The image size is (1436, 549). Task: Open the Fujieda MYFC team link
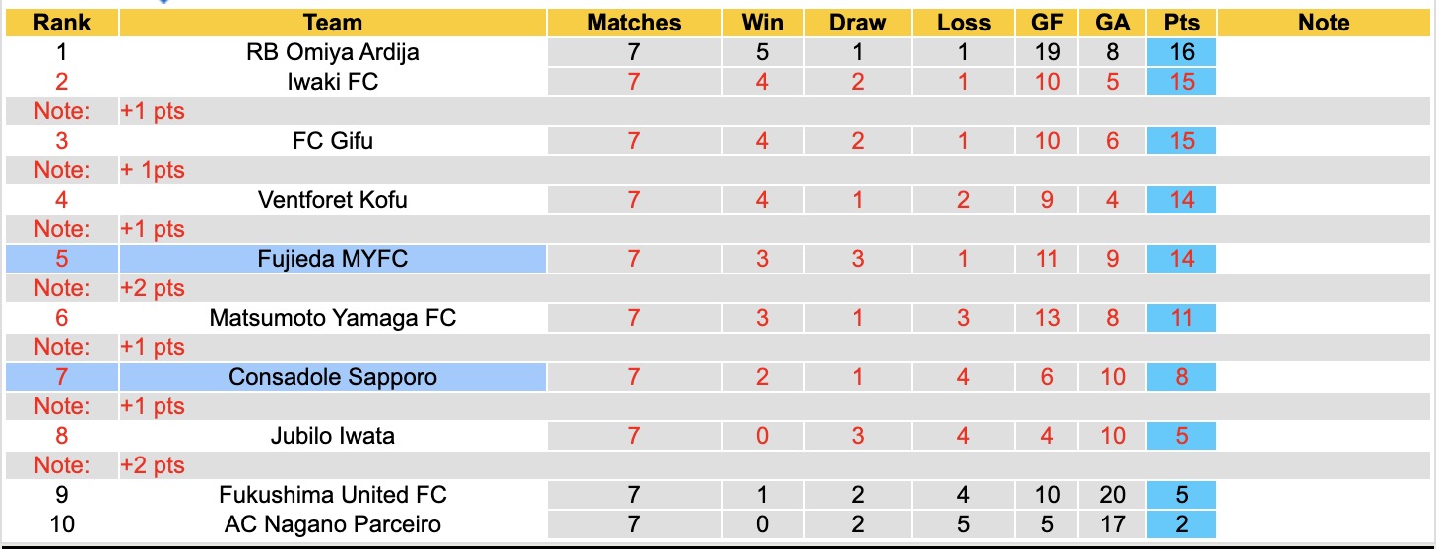point(333,259)
